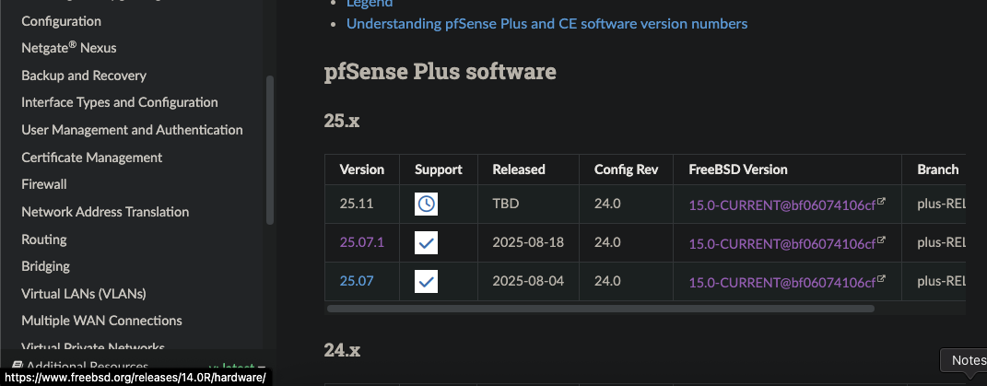This screenshot has height=386, width=987.
Task: Open the v: latest version selector
Action: coord(237,368)
